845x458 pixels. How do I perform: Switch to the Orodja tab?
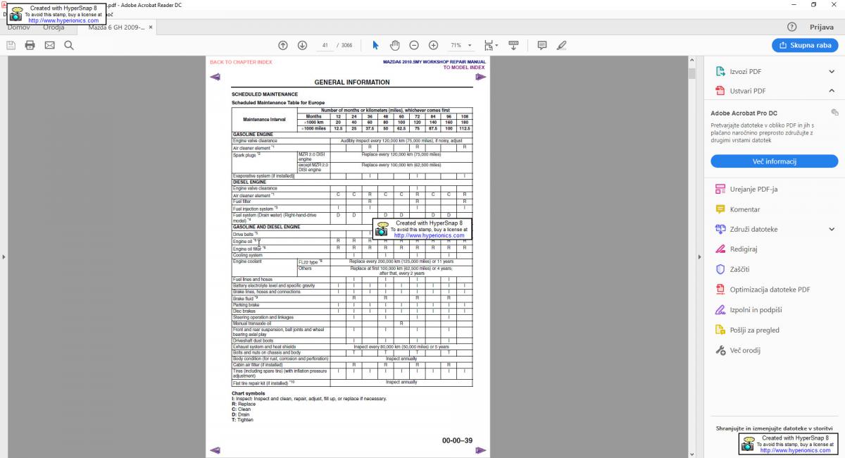[x=54, y=27]
